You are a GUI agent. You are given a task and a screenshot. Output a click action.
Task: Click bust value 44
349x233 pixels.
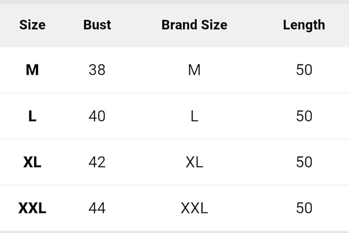click(97, 208)
